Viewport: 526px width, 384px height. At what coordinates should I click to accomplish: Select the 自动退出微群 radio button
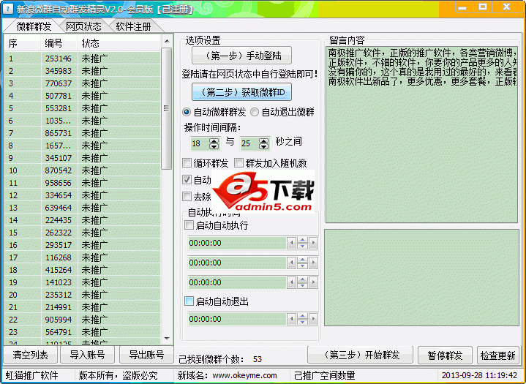(x=255, y=113)
